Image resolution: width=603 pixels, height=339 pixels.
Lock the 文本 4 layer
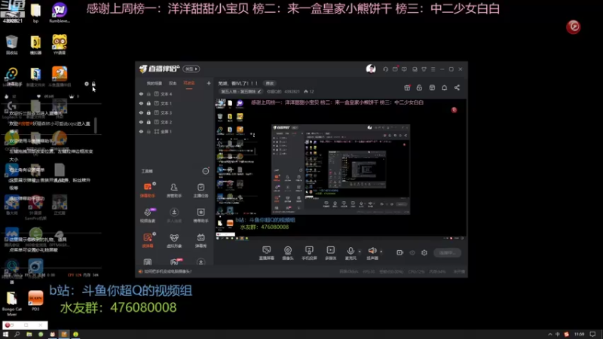click(148, 93)
